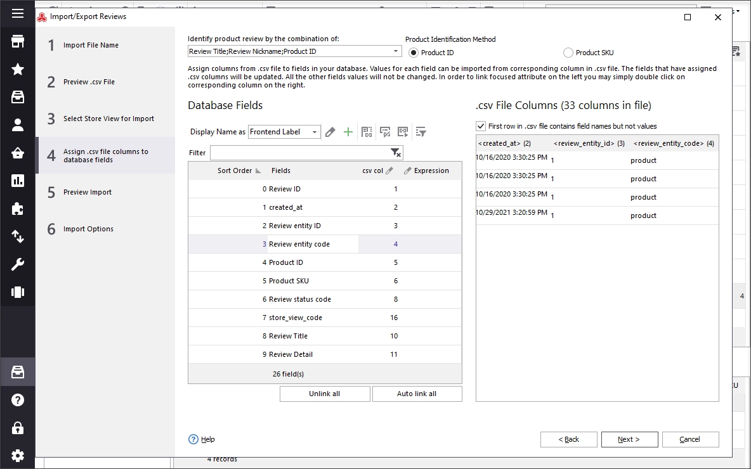751x469 pixels.
Task: Open the orders basket sidebar icon
Action: pyautogui.click(x=18, y=153)
